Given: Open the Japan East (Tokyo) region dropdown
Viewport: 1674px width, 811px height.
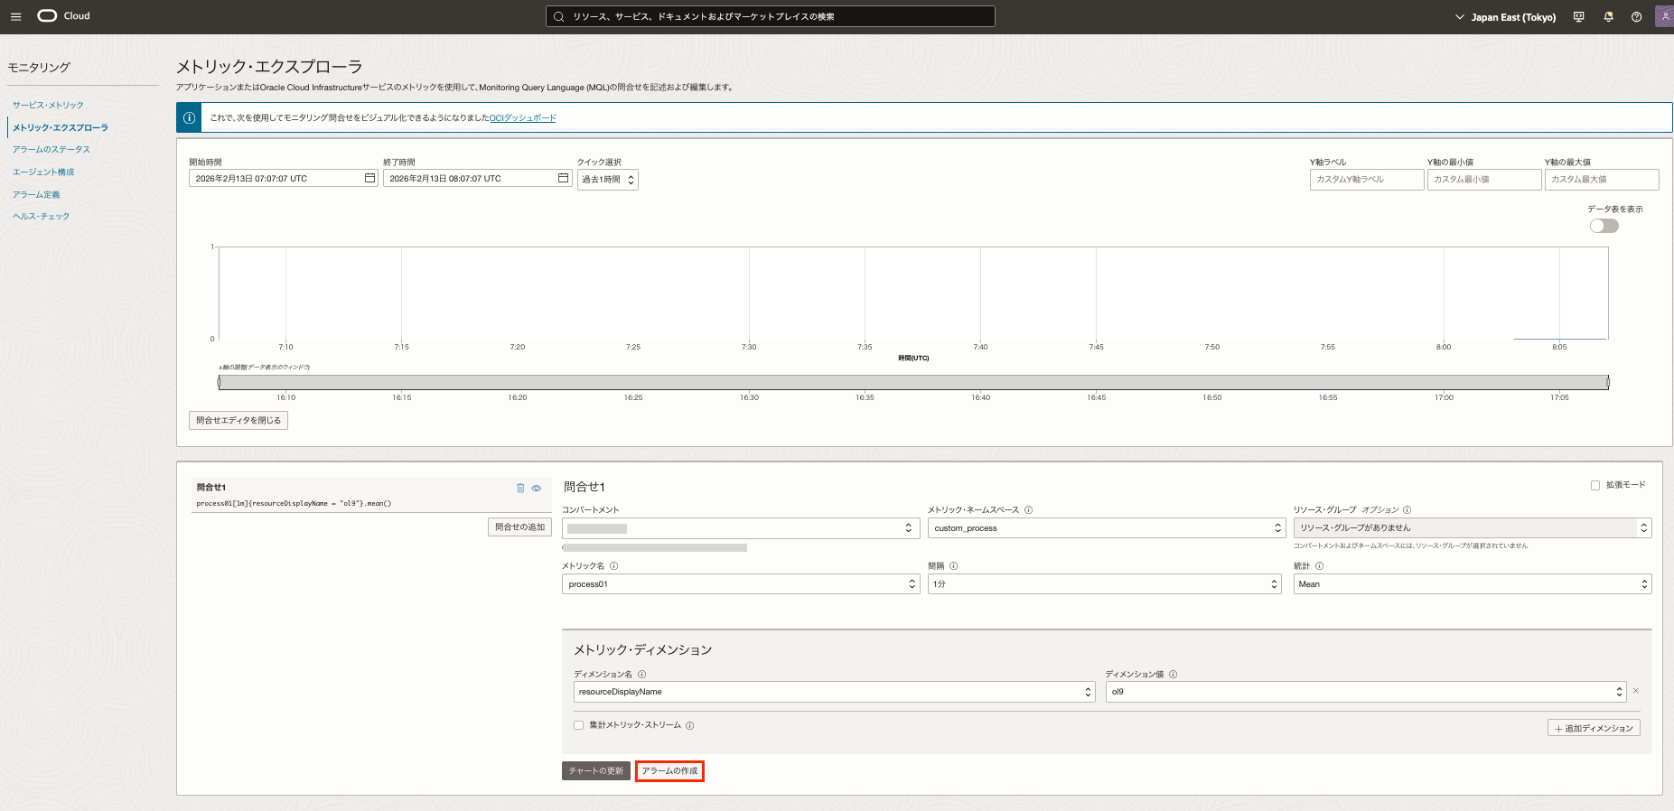Looking at the screenshot, I should (1505, 17).
